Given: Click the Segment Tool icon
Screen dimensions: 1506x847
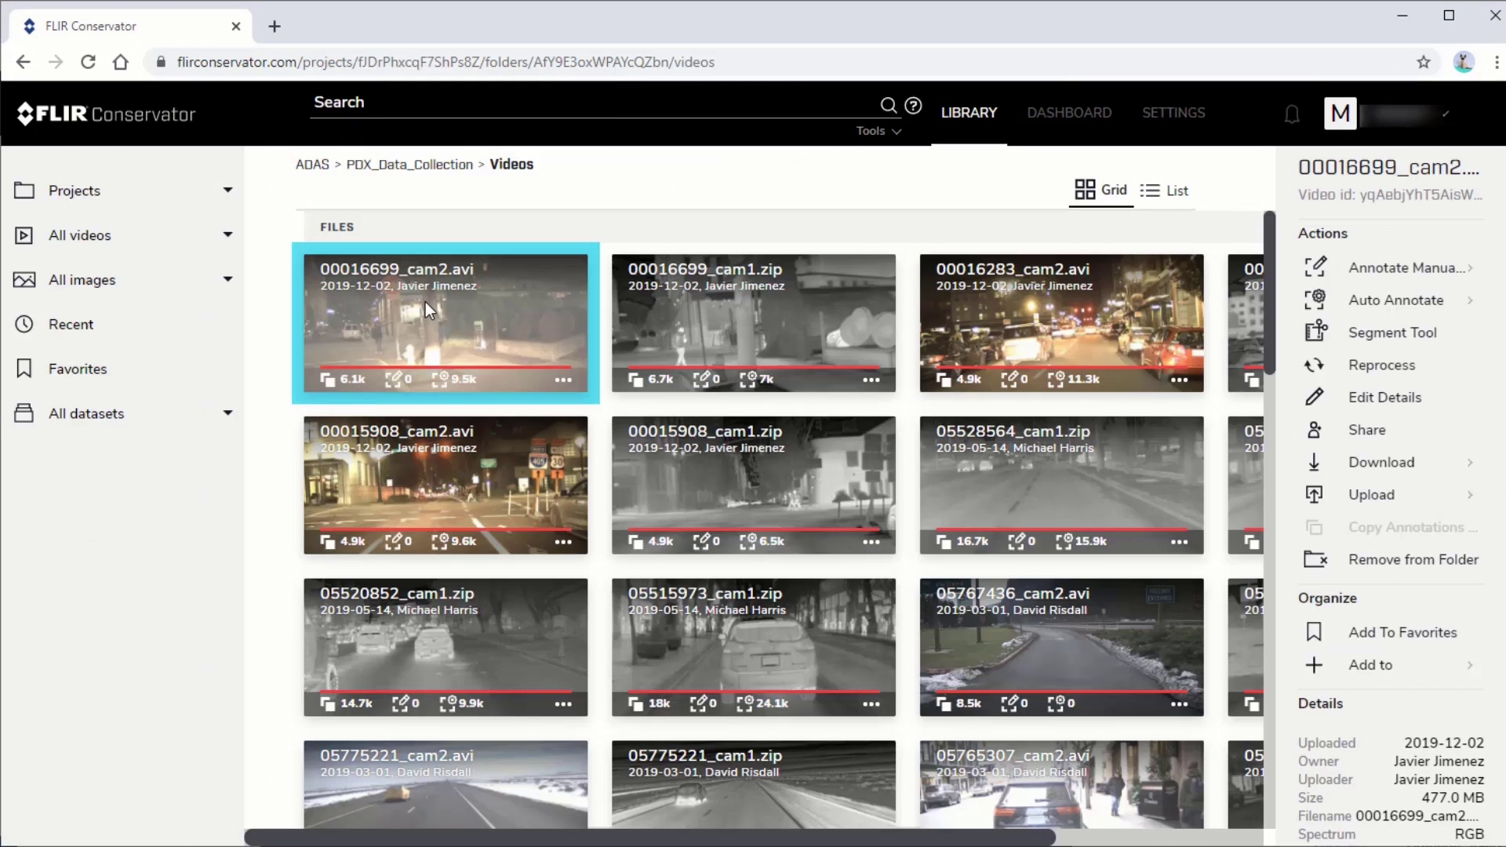Looking at the screenshot, I should pyautogui.click(x=1315, y=332).
